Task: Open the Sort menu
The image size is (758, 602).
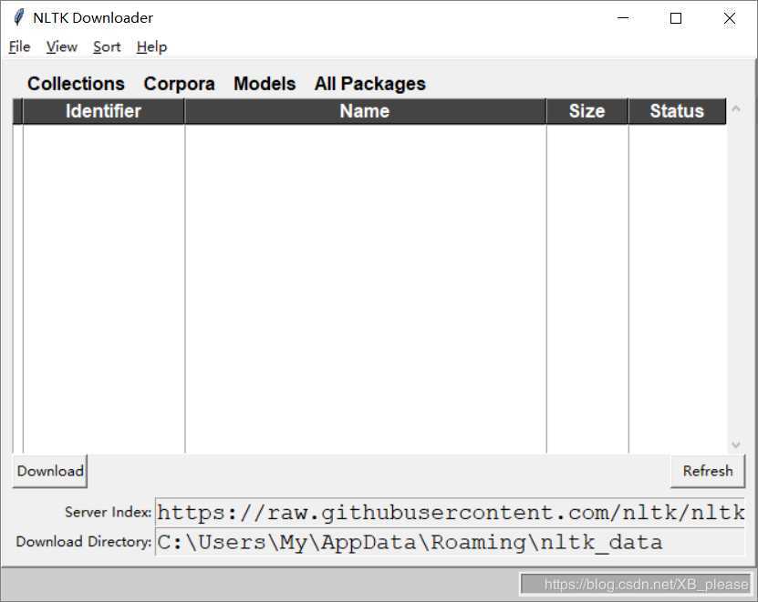Action: (x=107, y=46)
